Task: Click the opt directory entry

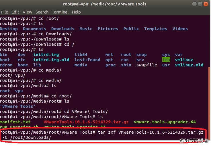Action: [109, 60]
